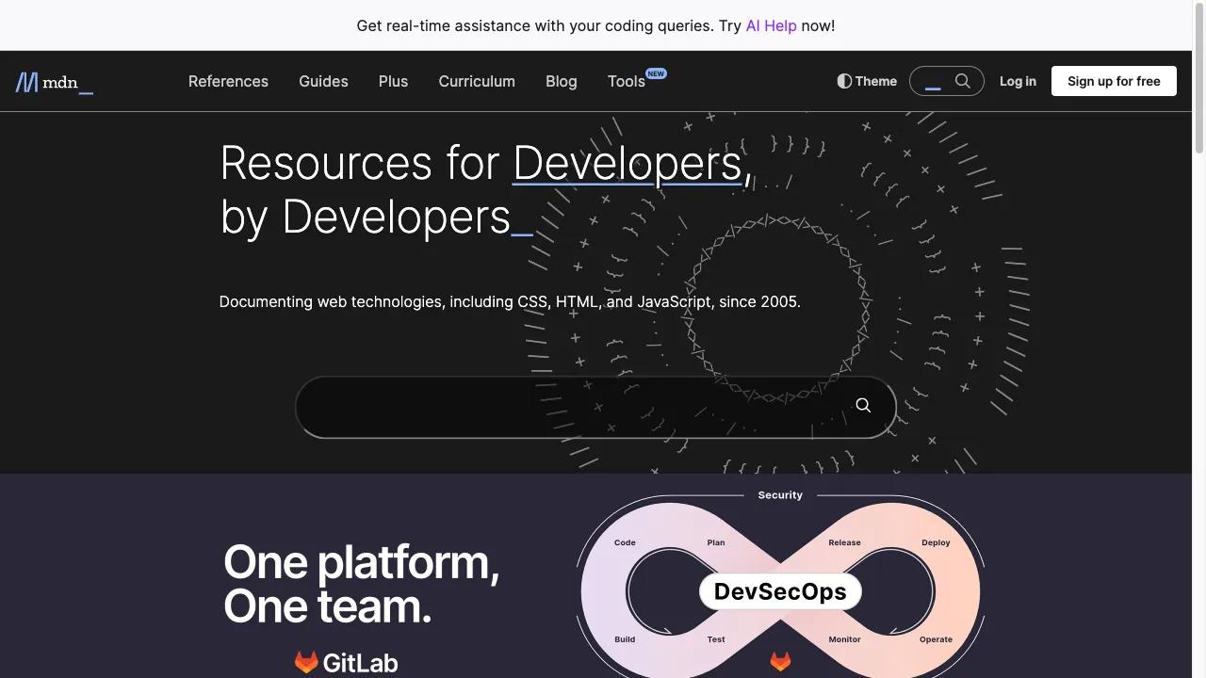Viewport: 1206px width, 678px height.
Task: Click the Log in link
Action: pyautogui.click(x=1018, y=81)
